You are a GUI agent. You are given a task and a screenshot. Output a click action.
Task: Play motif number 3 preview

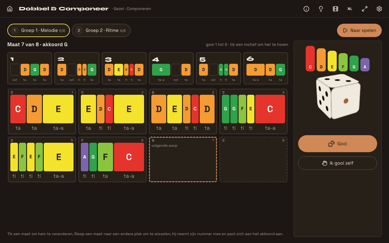(124, 68)
